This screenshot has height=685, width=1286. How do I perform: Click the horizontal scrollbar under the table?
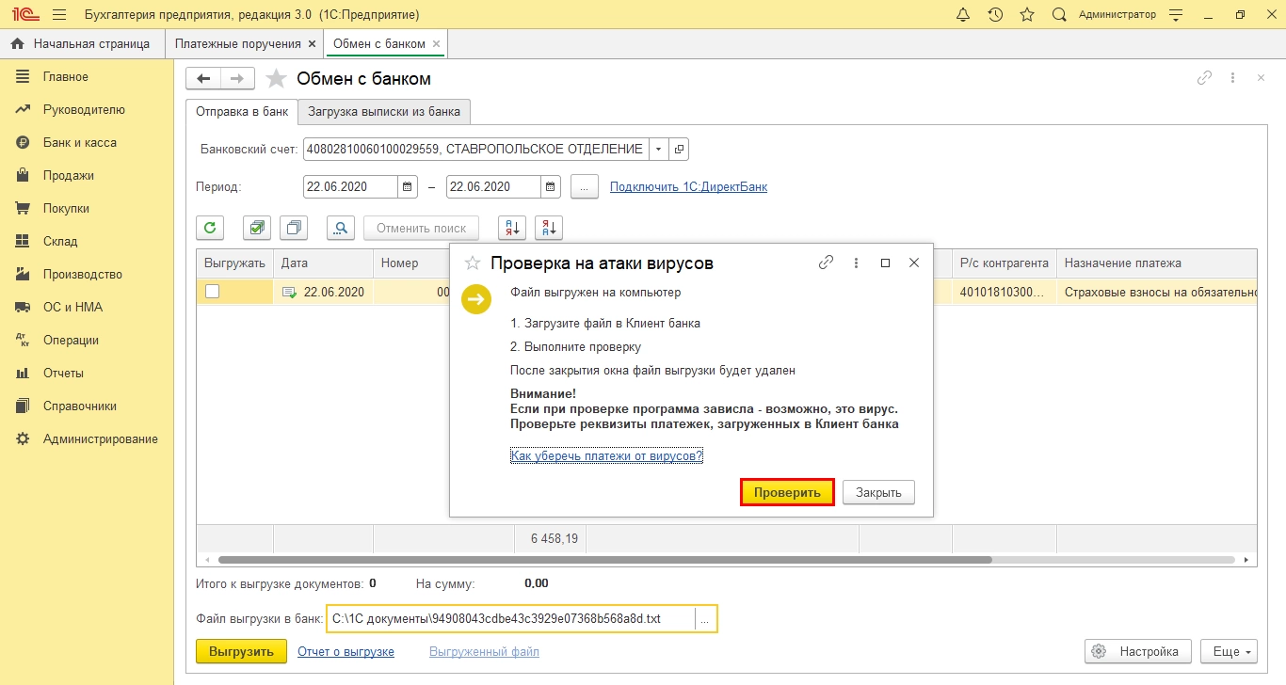[x=605, y=559]
